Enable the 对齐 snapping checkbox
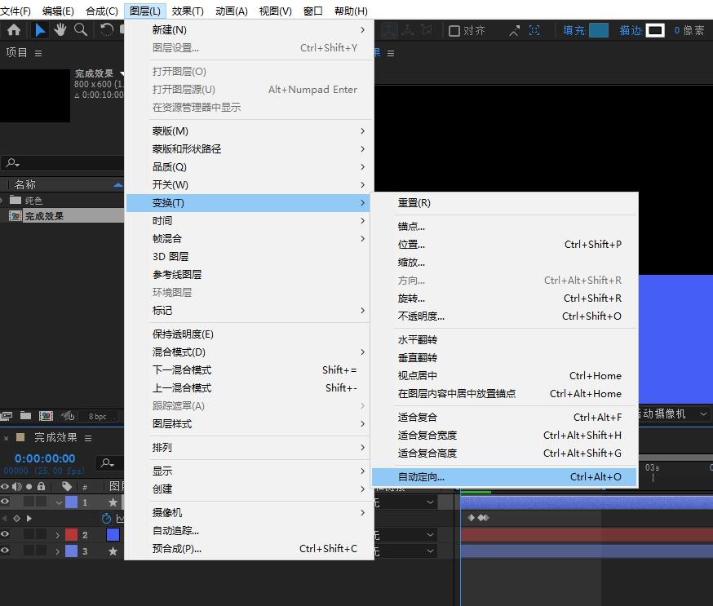The height and width of the screenshot is (606, 713). click(454, 31)
